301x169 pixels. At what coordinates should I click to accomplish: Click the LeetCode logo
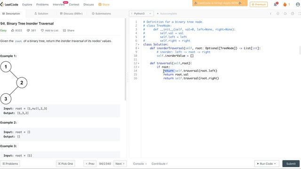[9, 4]
